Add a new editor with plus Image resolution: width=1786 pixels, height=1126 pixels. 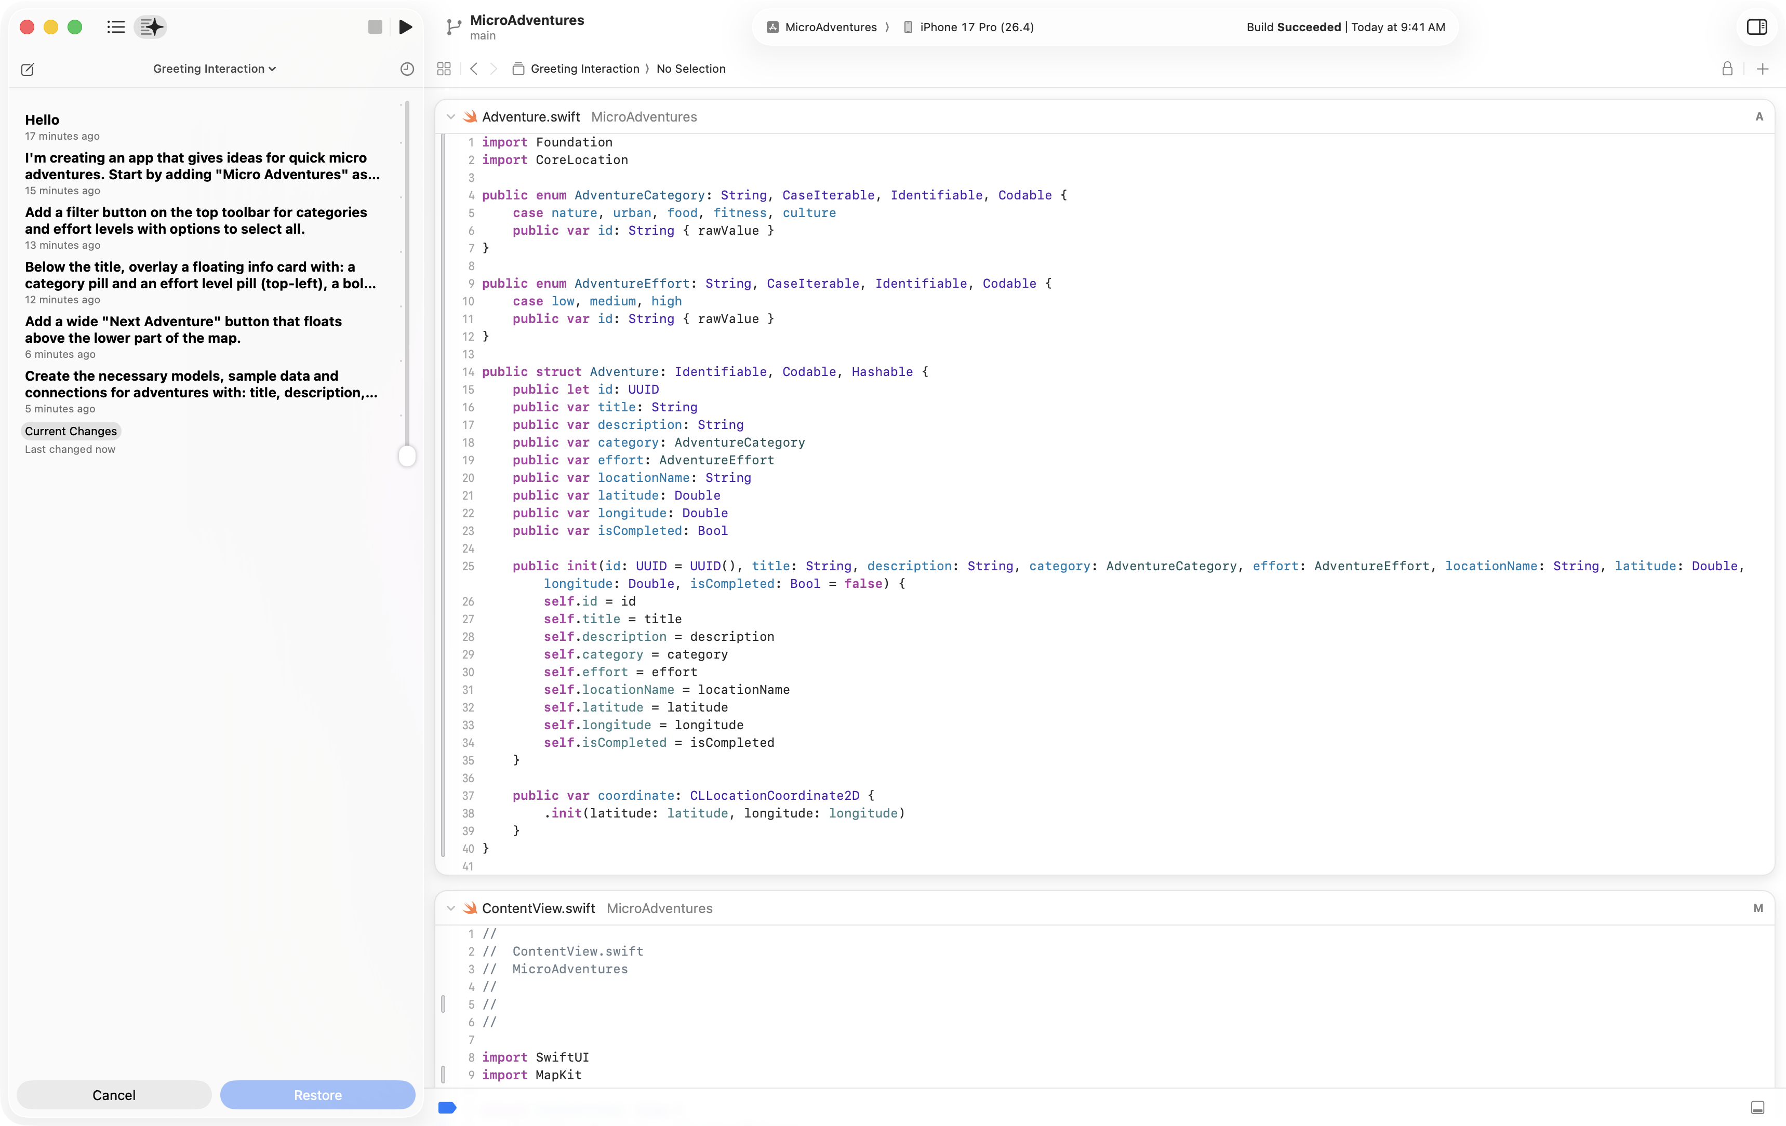tap(1763, 69)
